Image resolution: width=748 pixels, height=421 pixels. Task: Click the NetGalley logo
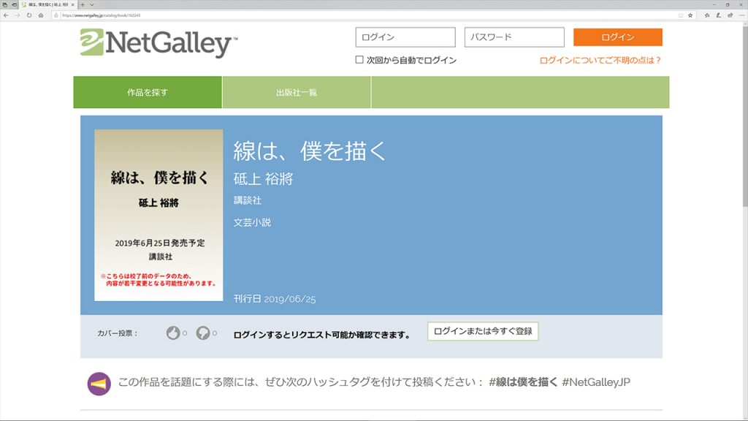coord(159,43)
